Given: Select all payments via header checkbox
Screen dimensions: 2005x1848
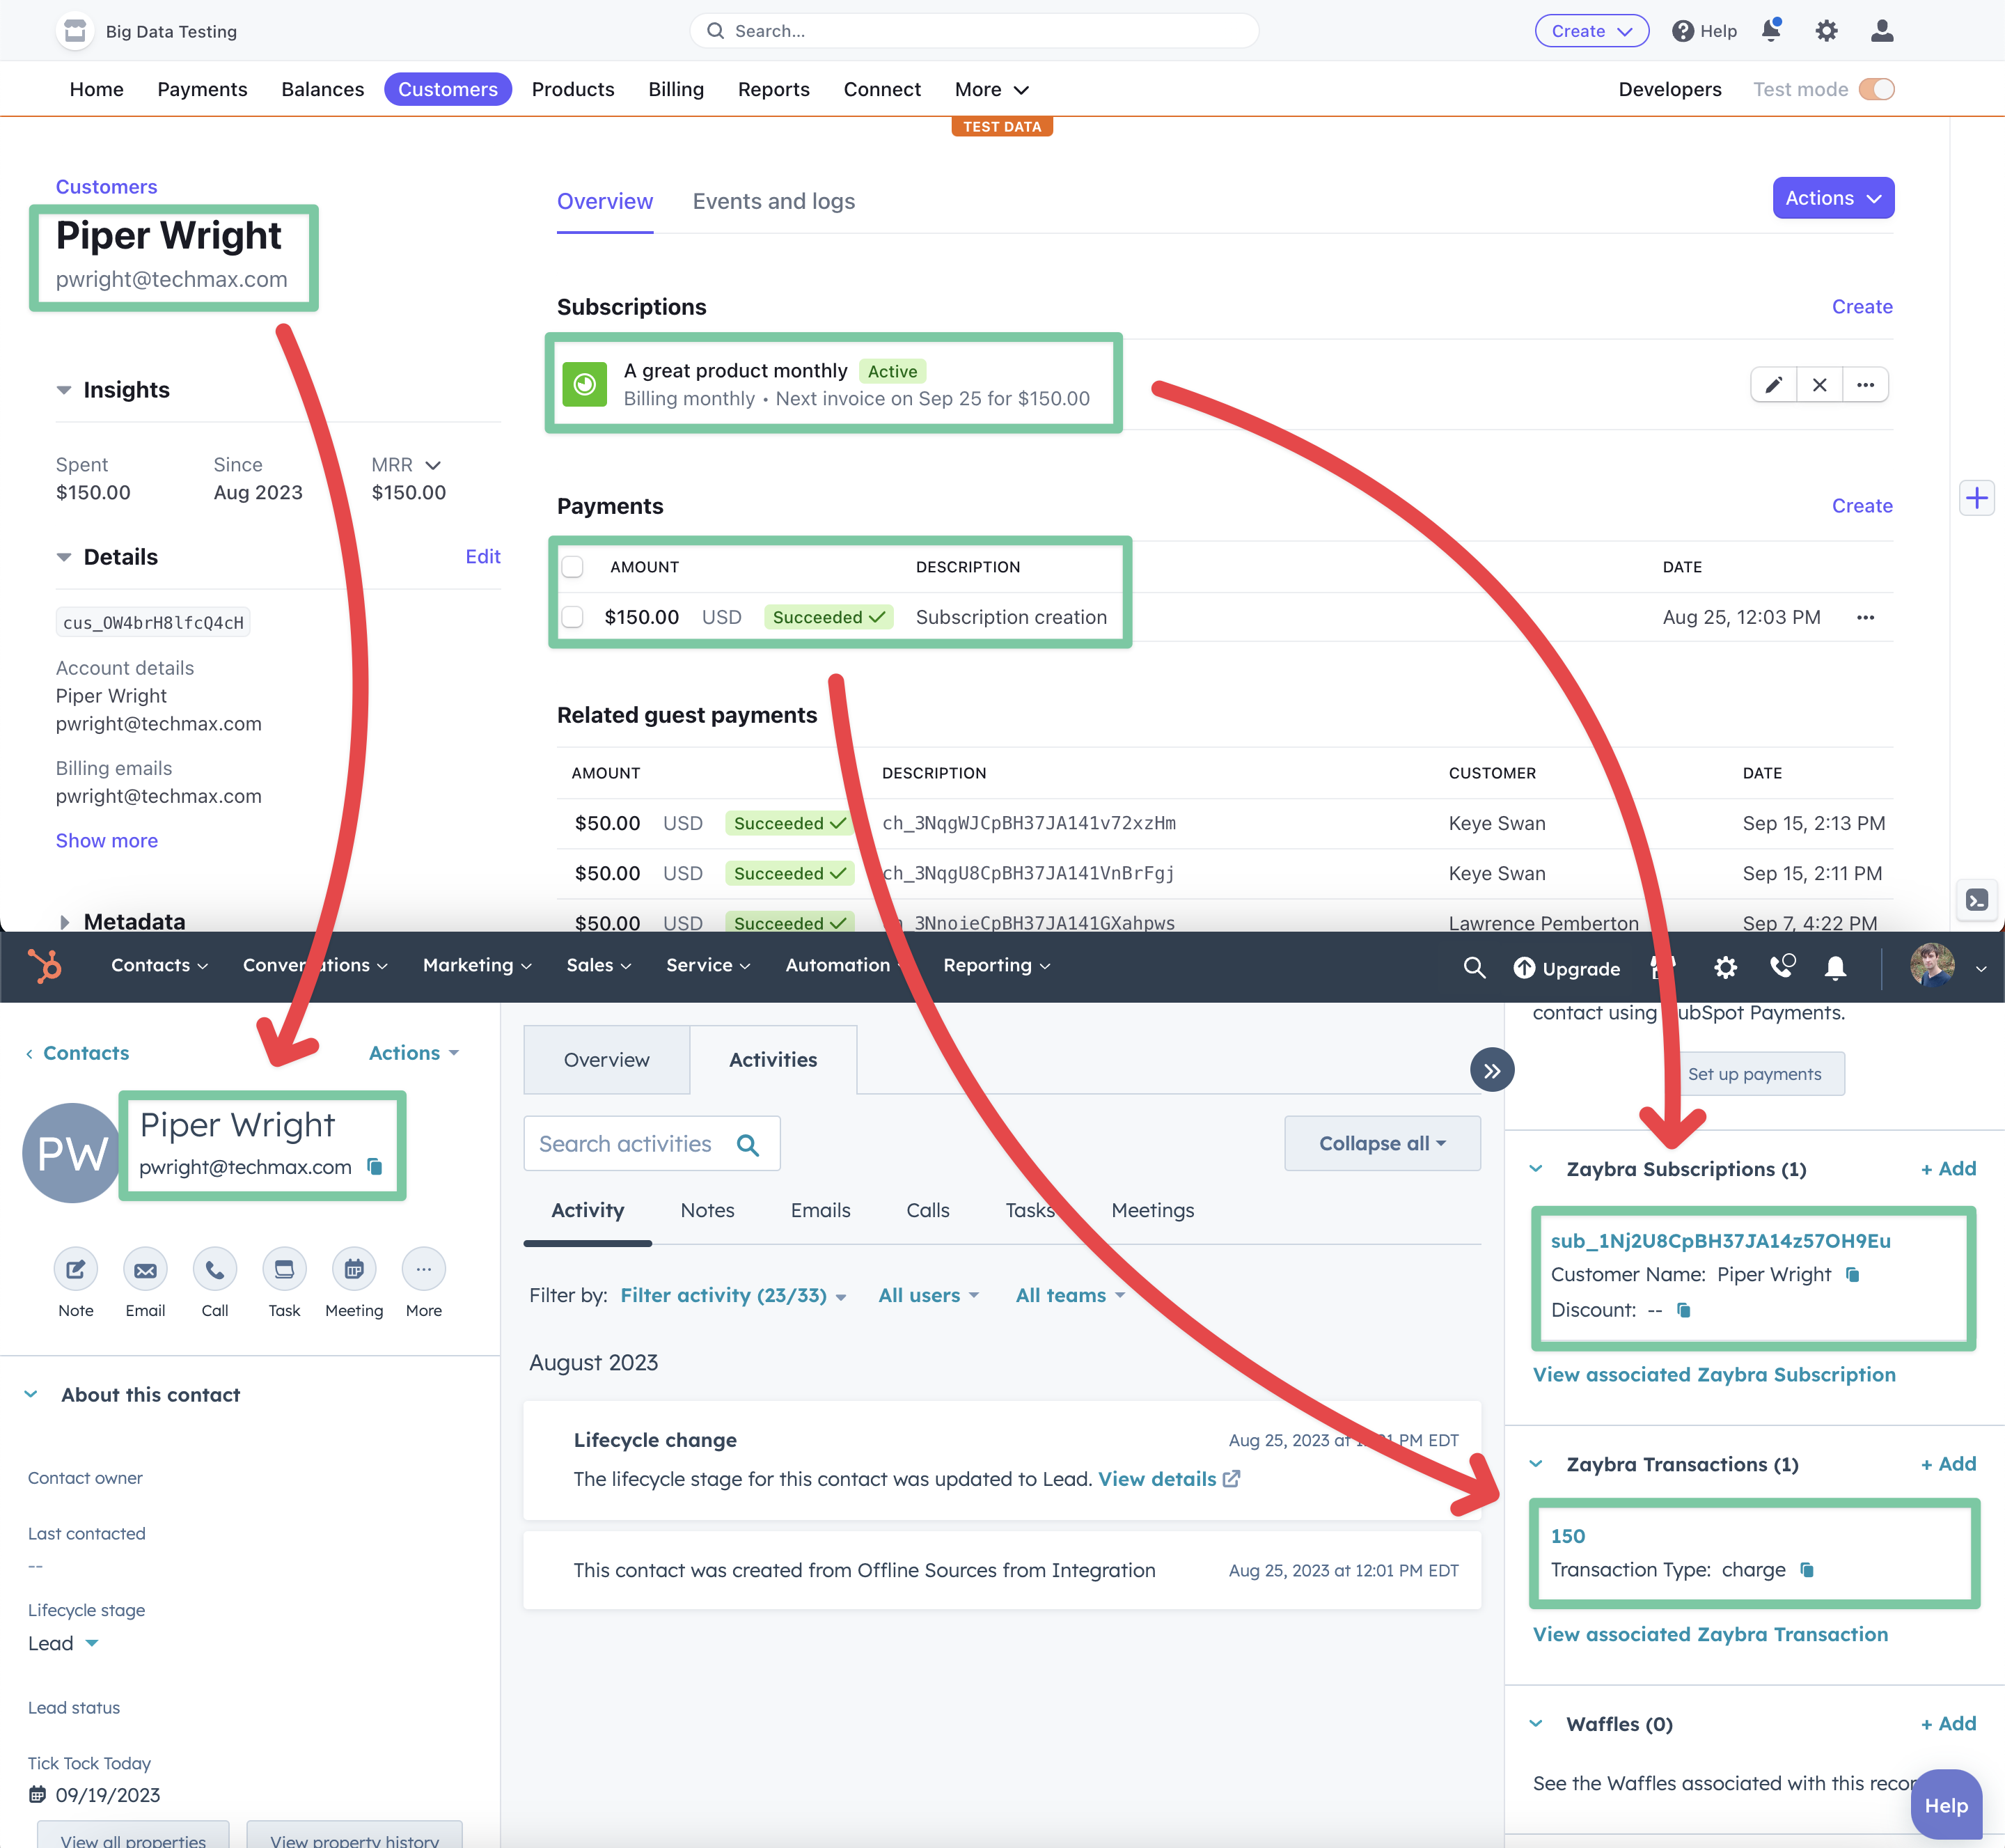Looking at the screenshot, I should (x=573, y=566).
